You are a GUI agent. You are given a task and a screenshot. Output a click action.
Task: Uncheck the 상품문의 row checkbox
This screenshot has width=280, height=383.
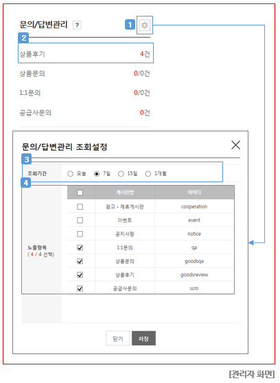pyautogui.click(x=80, y=261)
